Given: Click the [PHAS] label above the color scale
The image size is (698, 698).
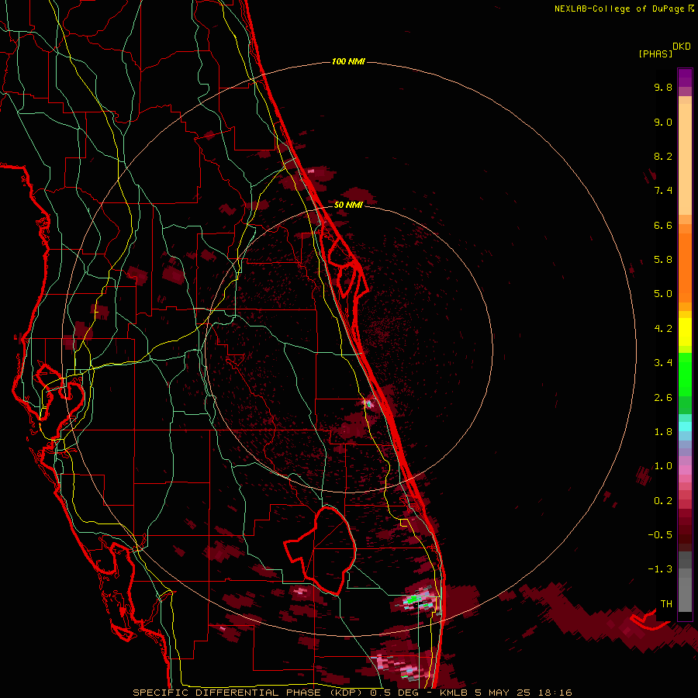Looking at the screenshot, I should click(655, 54).
